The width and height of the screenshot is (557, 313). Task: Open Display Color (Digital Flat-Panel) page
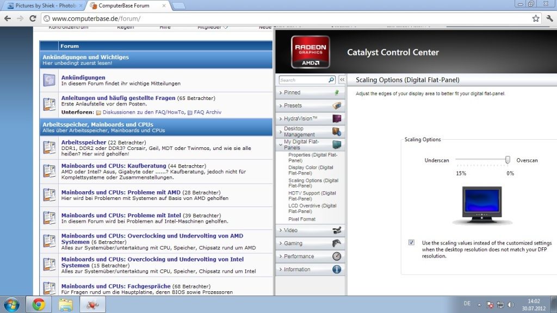(x=311, y=170)
